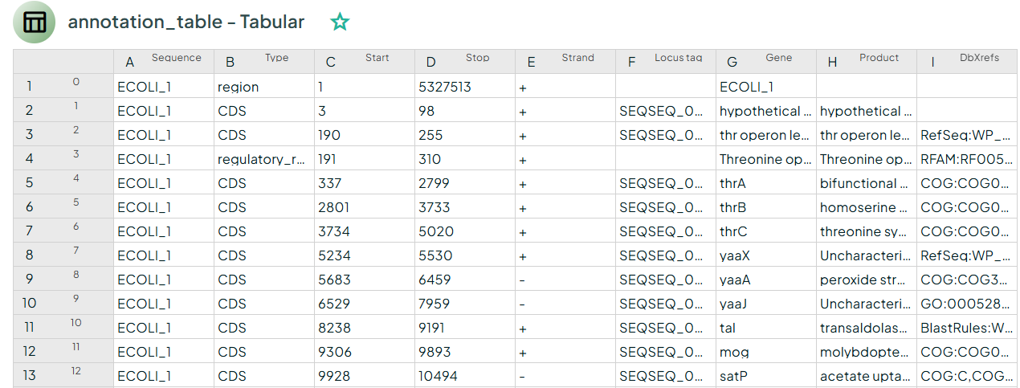Click the cell containing 5327513
This screenshot has height=388, width=1020.
pyautogui.click(x=465, y=87)
